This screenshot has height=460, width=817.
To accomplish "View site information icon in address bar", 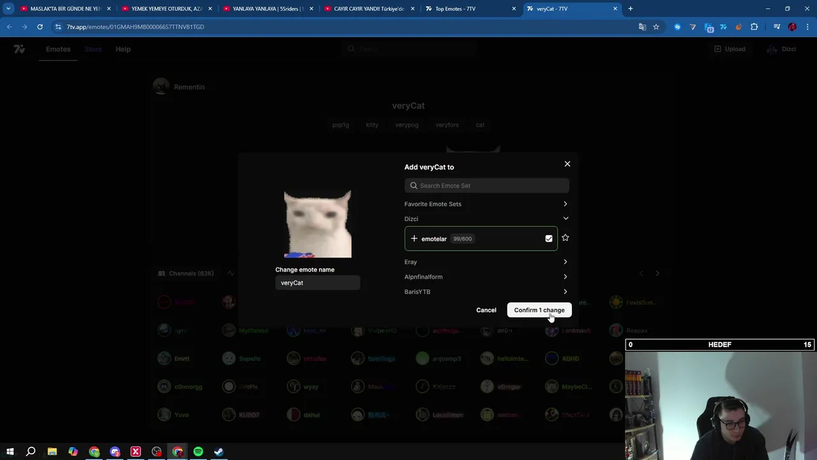I will pos(58,27).
